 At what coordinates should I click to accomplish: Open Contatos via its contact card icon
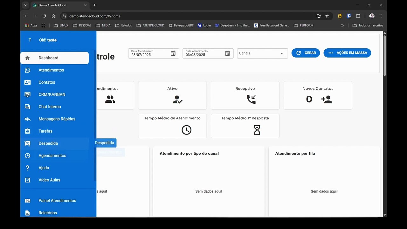28,82
